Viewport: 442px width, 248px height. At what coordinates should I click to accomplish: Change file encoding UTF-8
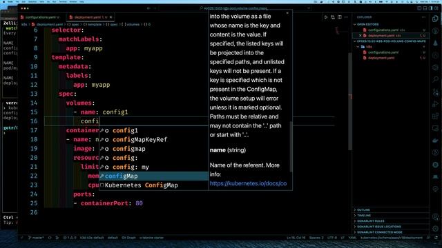(332, 238)
